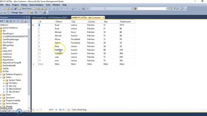Select the northwind database
The height and width of the screenshot is (116, 207).
[x=7, y=54]
